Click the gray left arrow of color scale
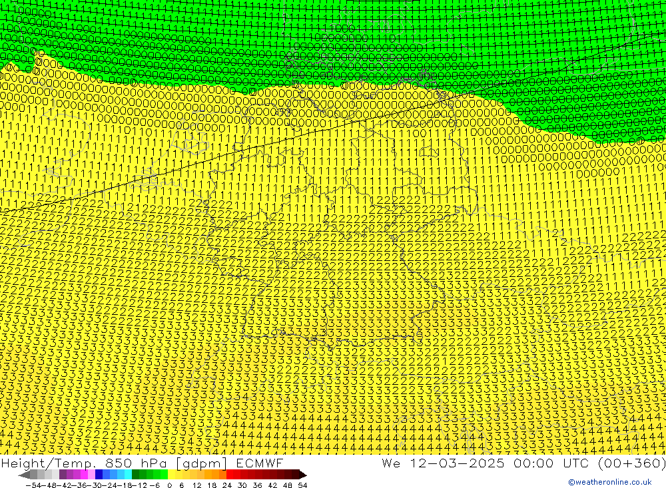 point(24,475)
